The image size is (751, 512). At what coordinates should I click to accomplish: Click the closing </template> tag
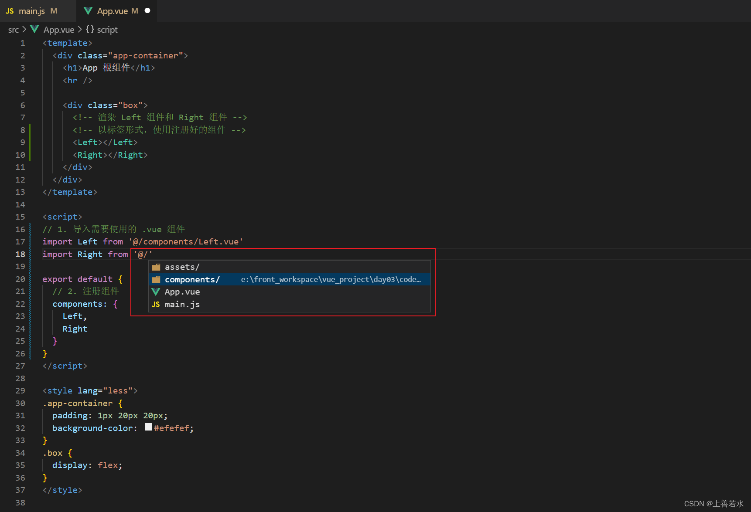pos(70,192)
